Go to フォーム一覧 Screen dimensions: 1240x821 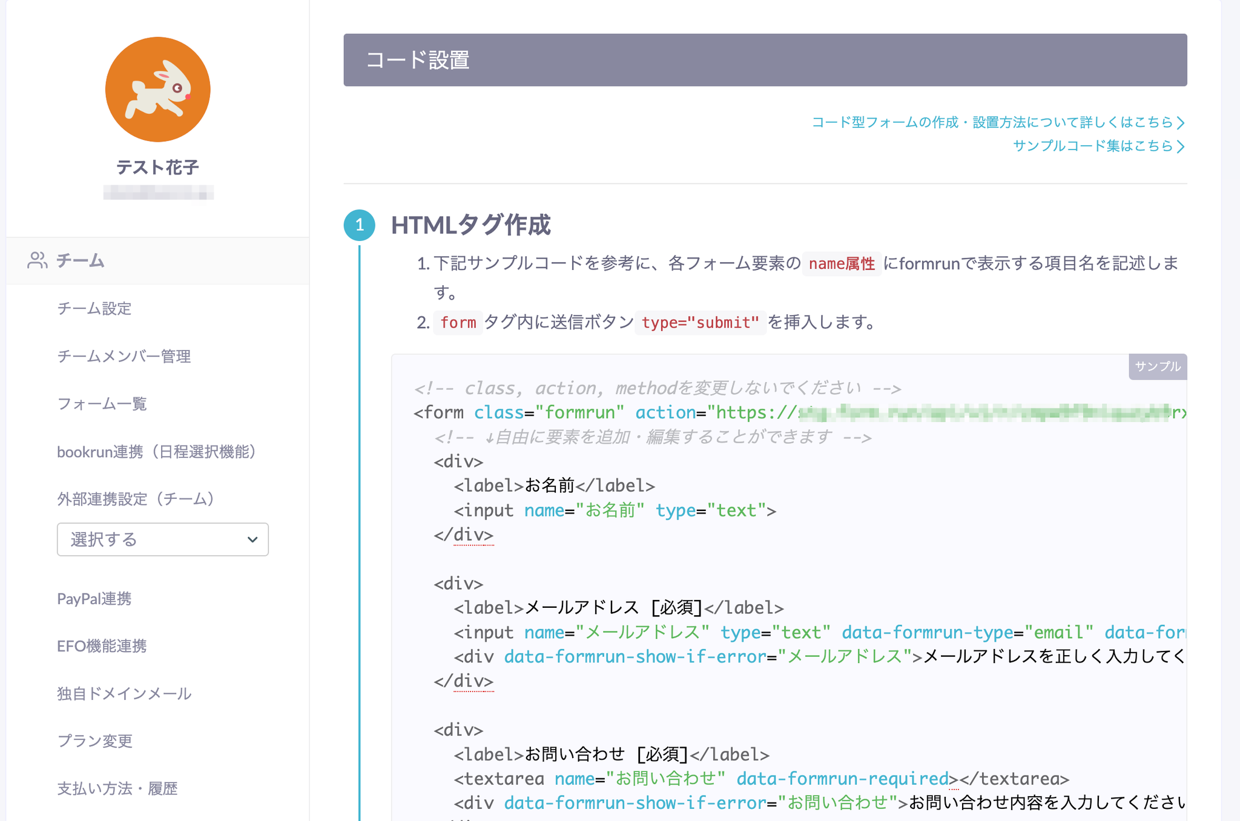(102, 404)
